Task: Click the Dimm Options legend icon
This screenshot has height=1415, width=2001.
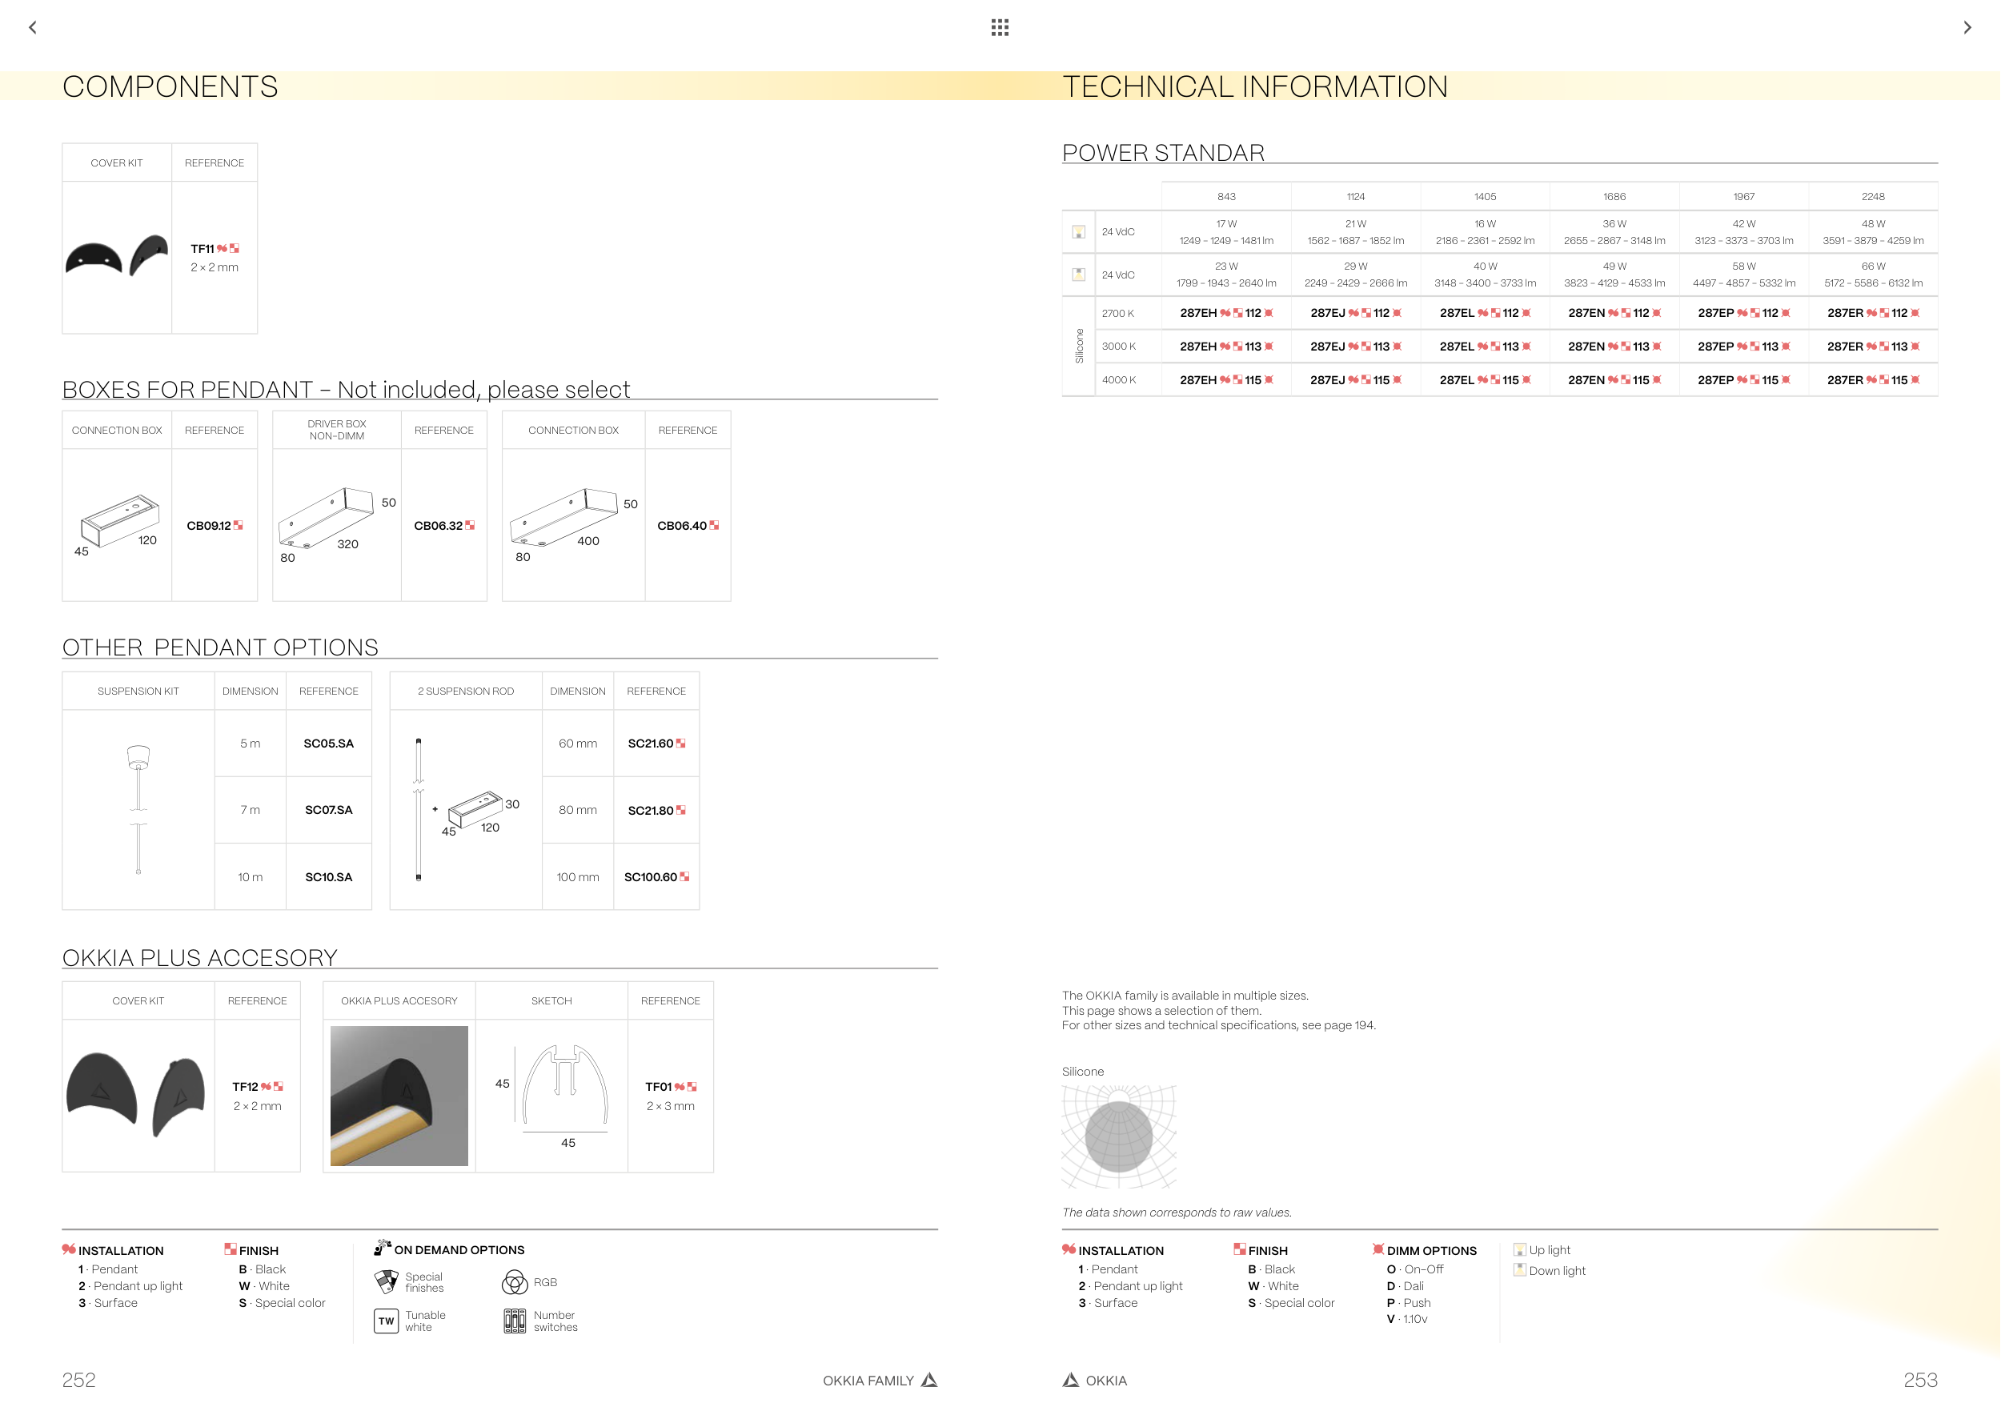Action: [x=1377, y=1249]
